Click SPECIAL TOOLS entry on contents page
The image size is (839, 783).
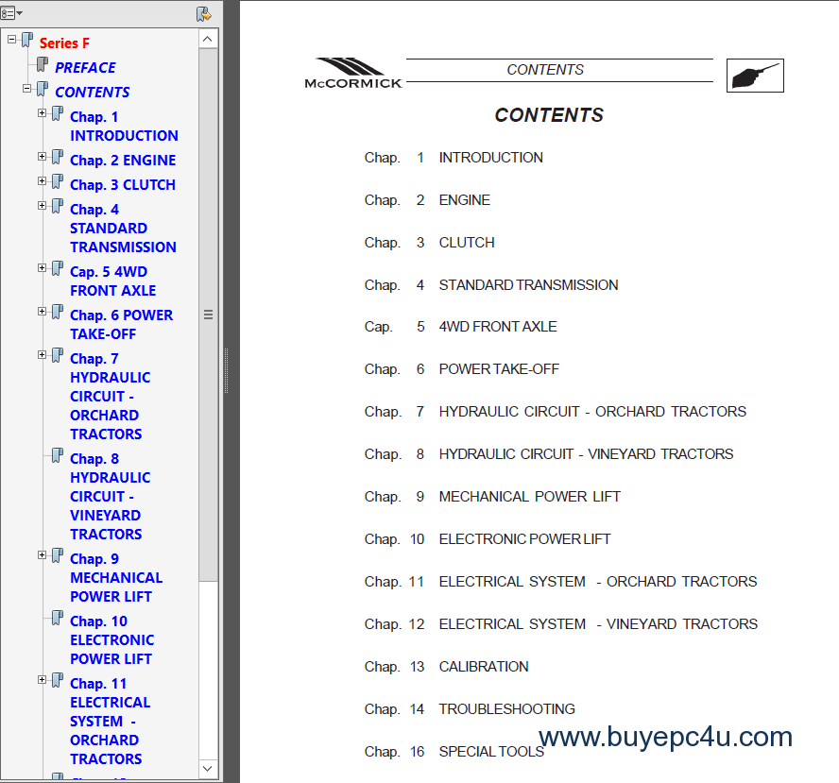[x=491, y=752]
